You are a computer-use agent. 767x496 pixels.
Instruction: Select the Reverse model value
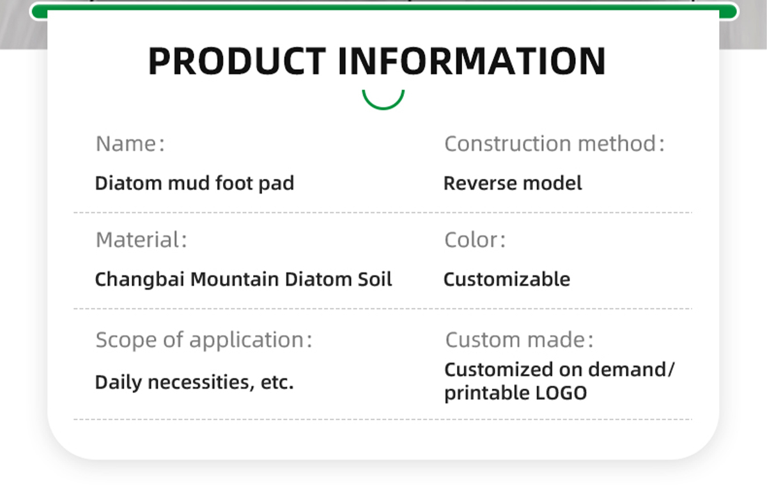click(513, 183)
